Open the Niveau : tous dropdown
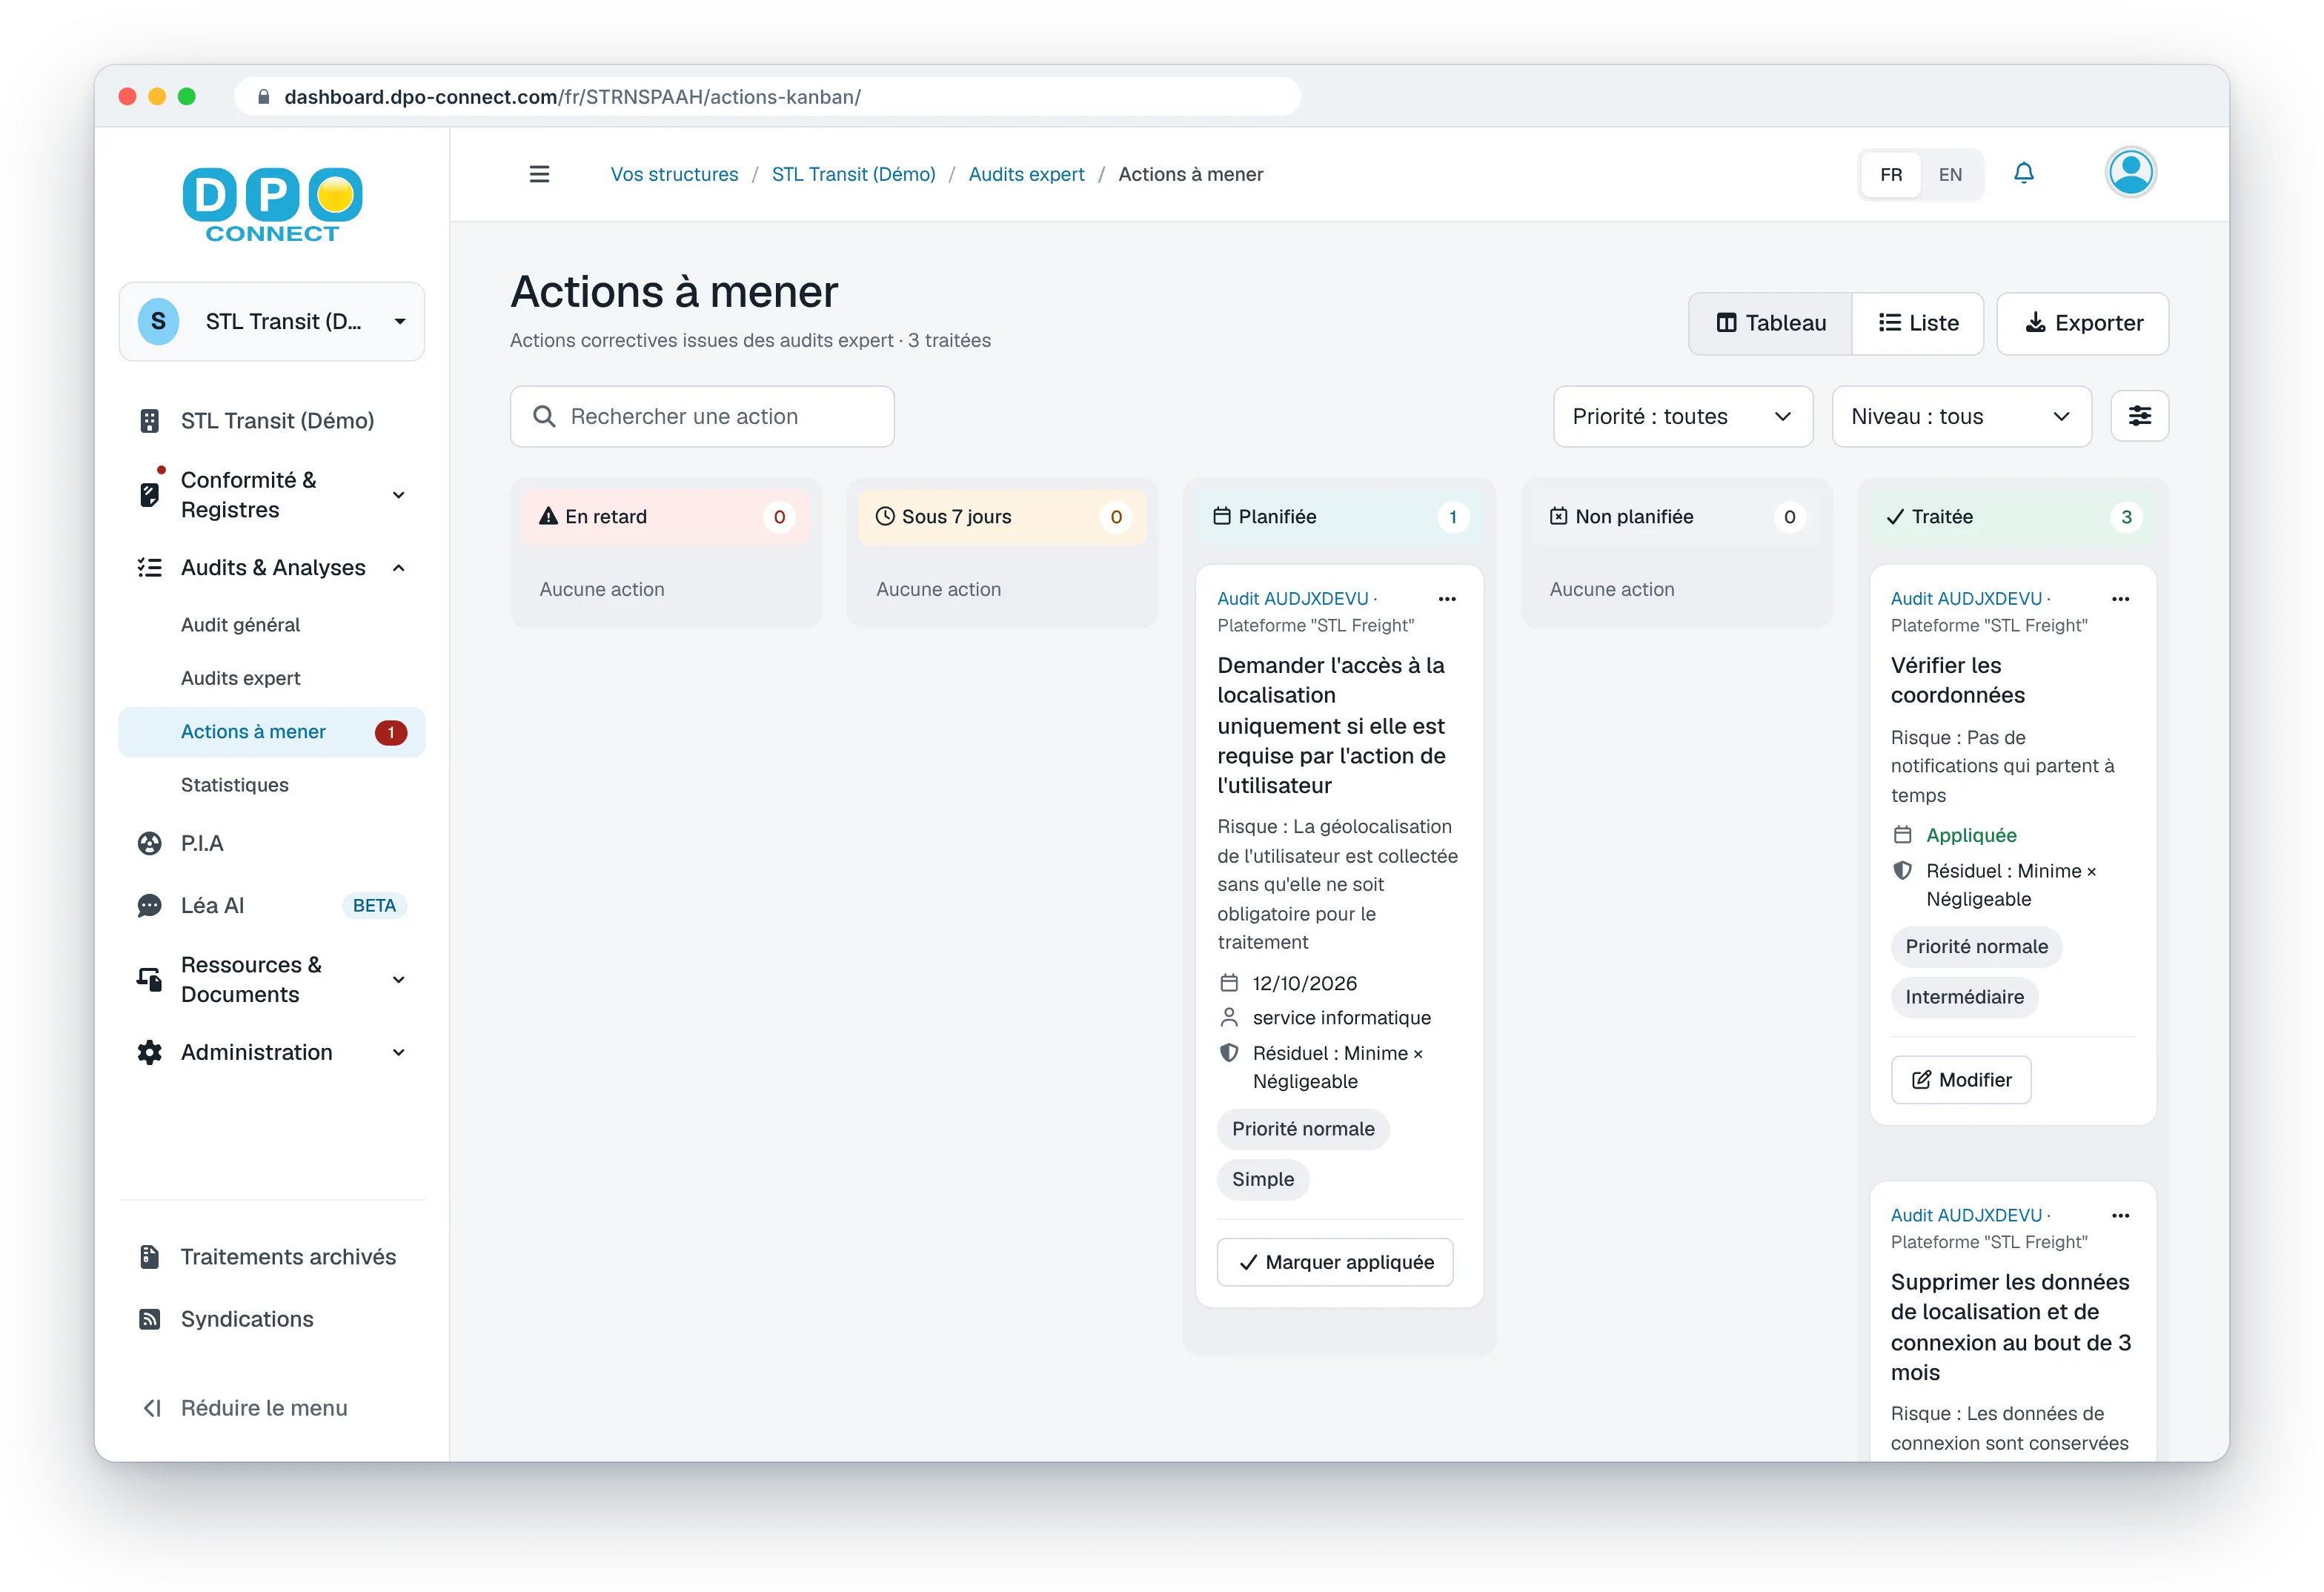Viewport: 2324px width, 1592px height. (x=1961, y=416)
